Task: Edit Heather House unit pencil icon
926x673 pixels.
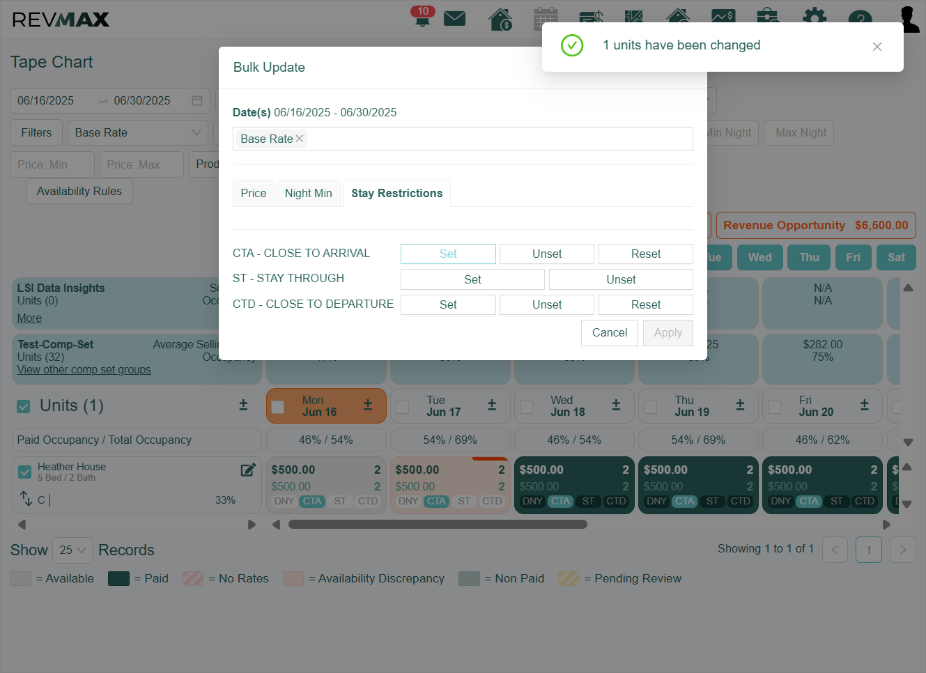Action: click(248, 470)
